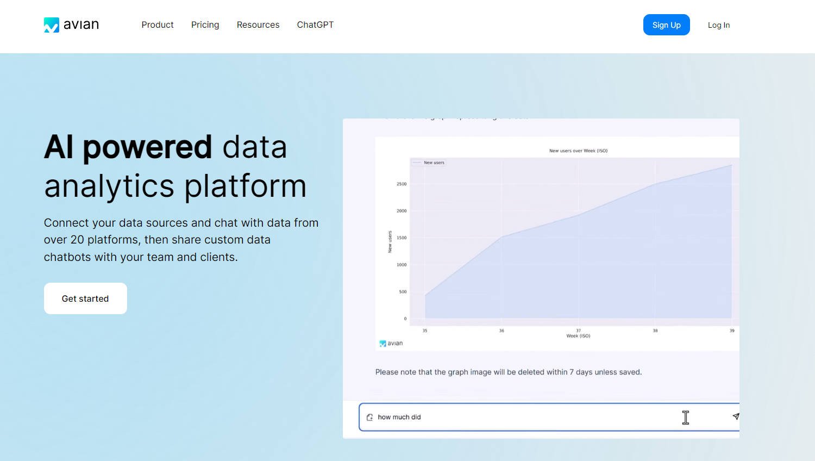Click the "New users over Week (ISO)" chart title

[x=578, y=151]
